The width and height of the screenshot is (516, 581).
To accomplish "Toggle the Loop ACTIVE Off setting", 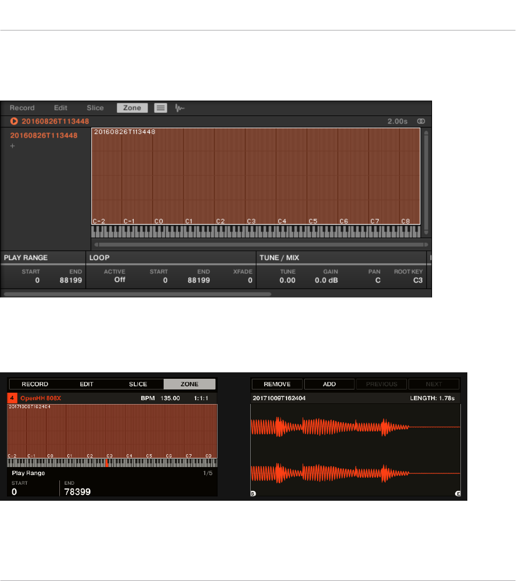I will click(x=120, y=280).
